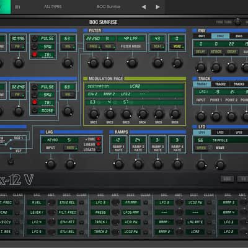Toggle the top oscillator SAW waveform
The width and height of the screenshot is (248, 248).
[35, 46]
